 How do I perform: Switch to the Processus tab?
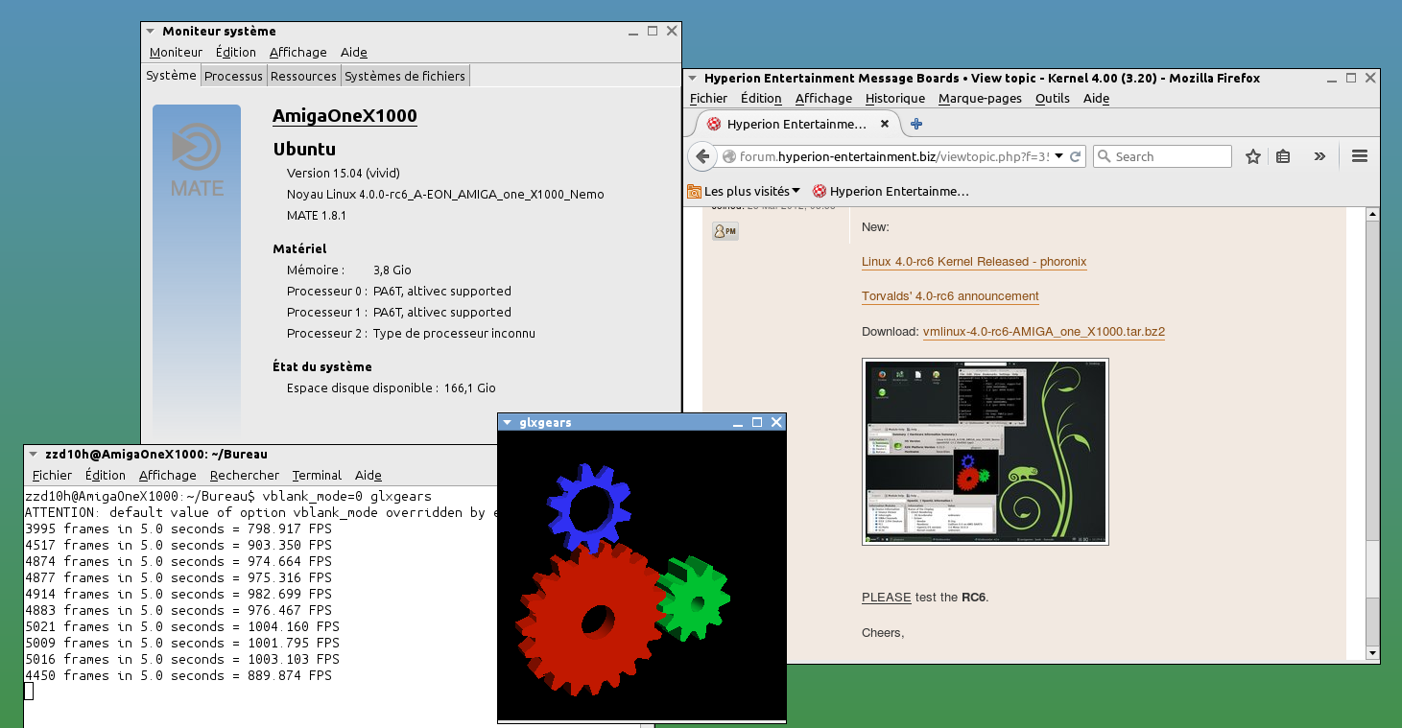pyautogui.click(x=233, y=76)
